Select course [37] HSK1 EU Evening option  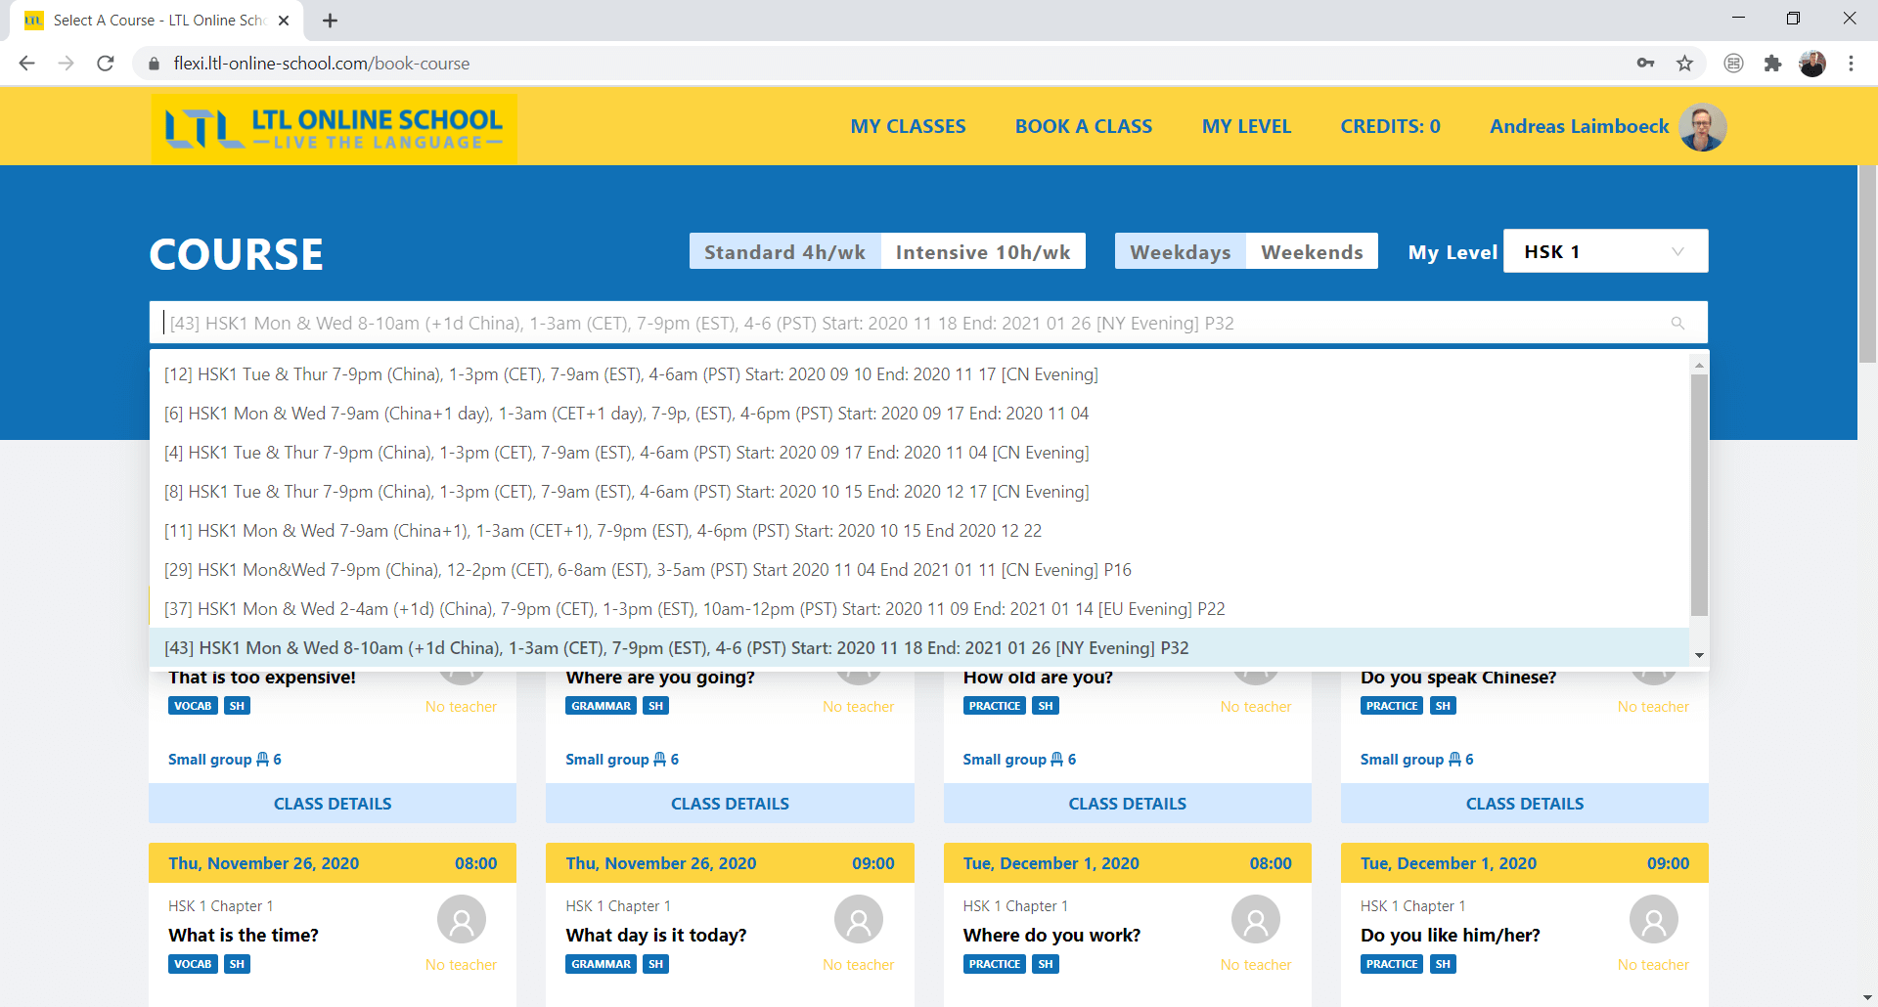tap(694, 609)
